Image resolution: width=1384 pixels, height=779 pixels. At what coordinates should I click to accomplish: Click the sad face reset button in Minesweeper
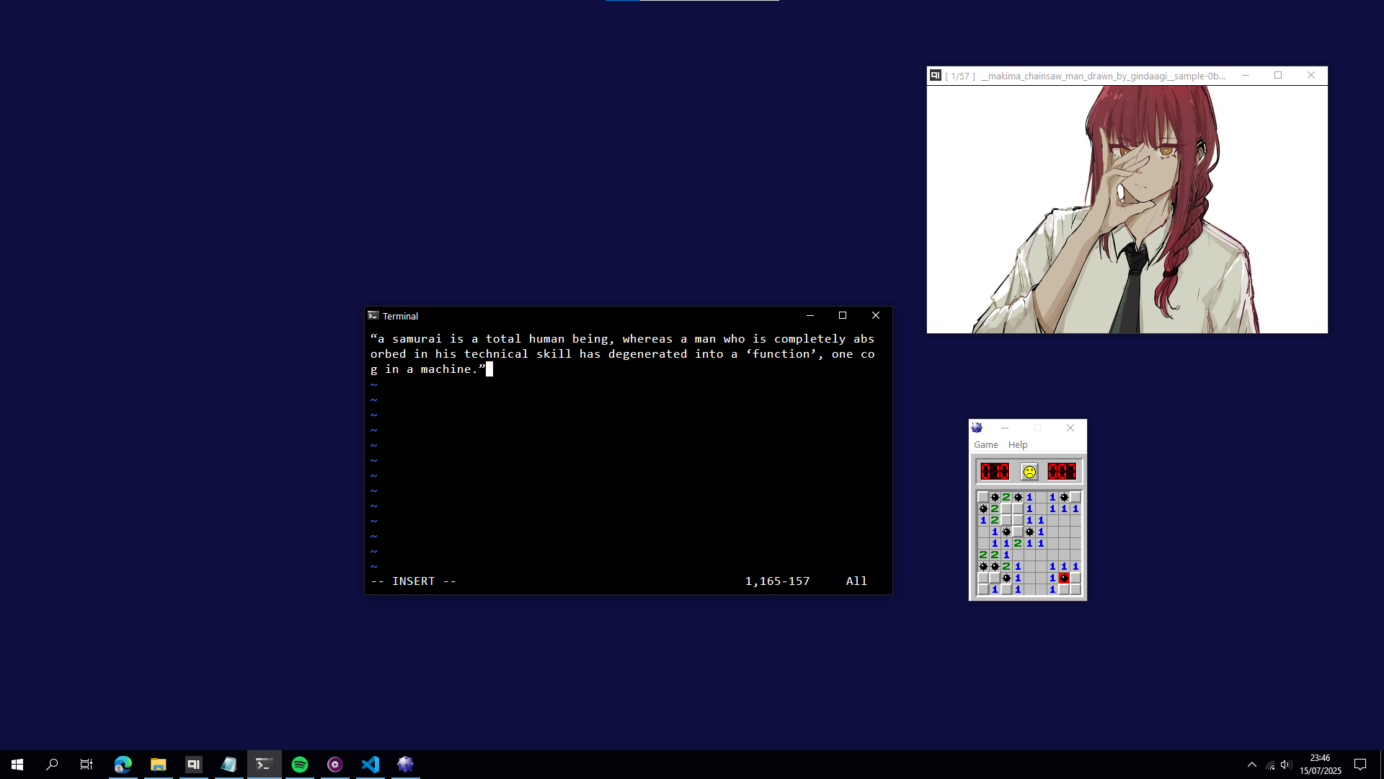pyautogui.click(x=1029, y=472)
